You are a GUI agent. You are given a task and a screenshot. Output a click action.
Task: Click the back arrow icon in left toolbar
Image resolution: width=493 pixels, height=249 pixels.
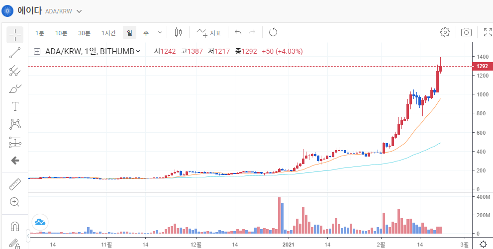15,161
